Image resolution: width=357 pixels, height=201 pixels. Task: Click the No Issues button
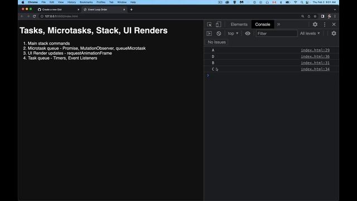point(216,42)
